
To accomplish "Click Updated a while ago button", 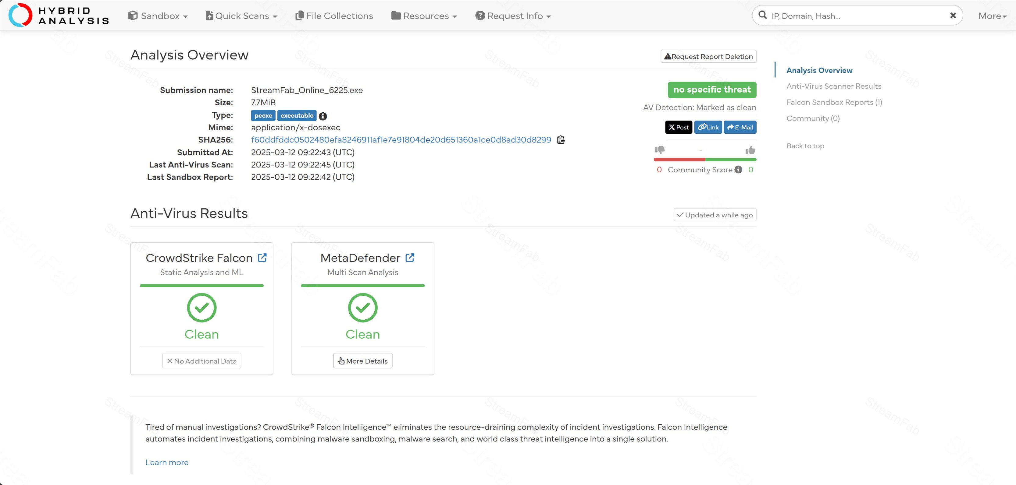I will [x=715, y=215].
